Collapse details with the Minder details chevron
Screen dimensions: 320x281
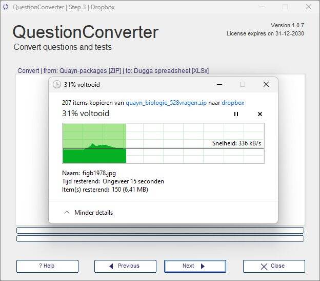67,213
